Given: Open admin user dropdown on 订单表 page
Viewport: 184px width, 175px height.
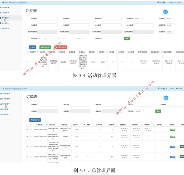Looking at the screenshot, I should click(x=179, y=88).
